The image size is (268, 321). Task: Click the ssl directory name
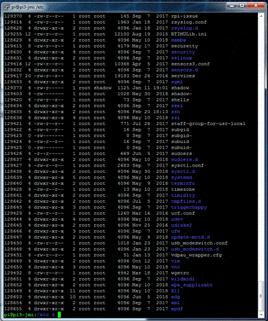coord(175,118)
